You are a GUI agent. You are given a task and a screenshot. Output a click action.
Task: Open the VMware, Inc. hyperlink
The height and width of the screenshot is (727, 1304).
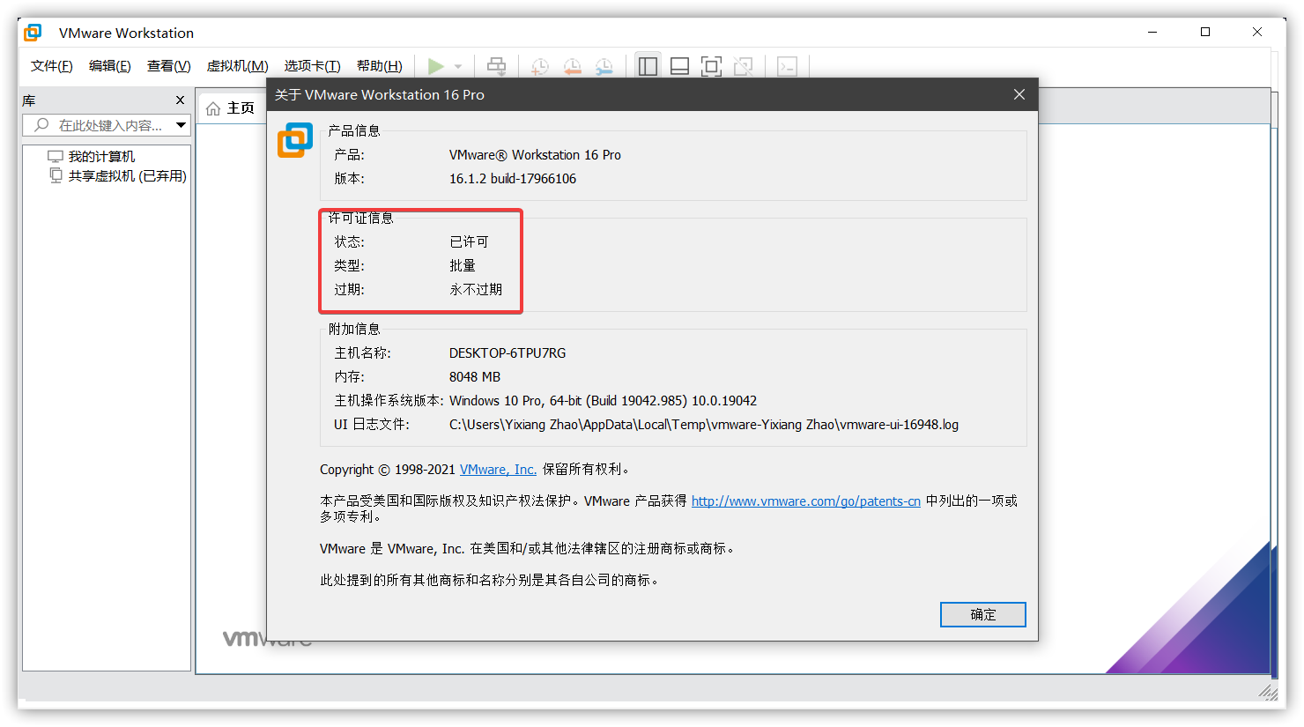coord(497,469)
